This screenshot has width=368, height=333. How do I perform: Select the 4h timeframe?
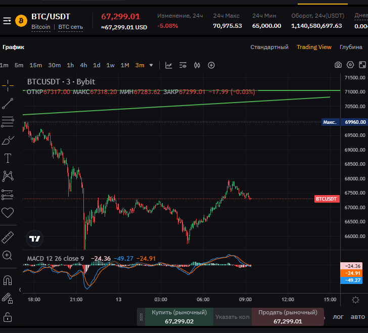[x=83, y=65]
